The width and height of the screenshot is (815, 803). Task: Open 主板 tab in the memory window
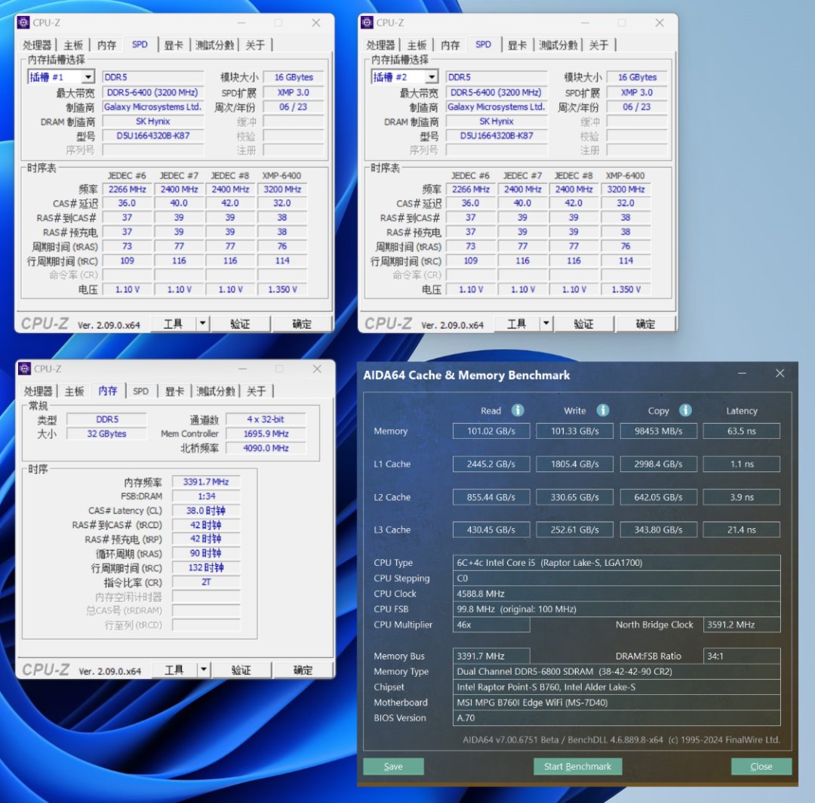[74, 391]
